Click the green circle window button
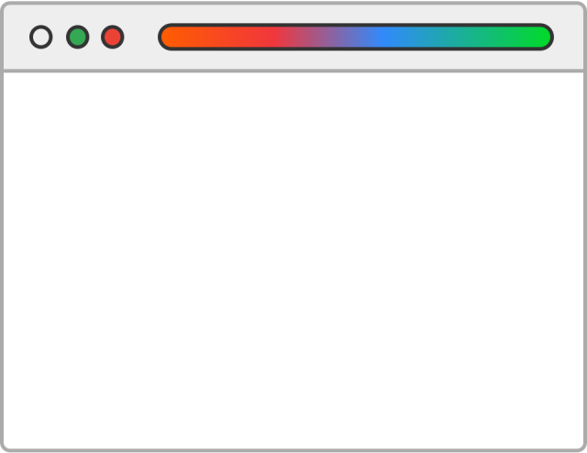587x453 pixels. pos(77,37)
